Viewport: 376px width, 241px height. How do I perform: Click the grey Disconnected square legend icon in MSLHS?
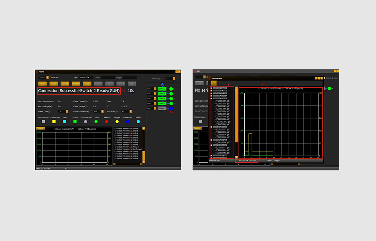pyautogui.click(x=43, y=122)
